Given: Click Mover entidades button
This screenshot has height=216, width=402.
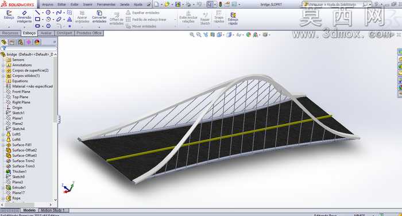Looking at the screenshot, I should point(141,26).
